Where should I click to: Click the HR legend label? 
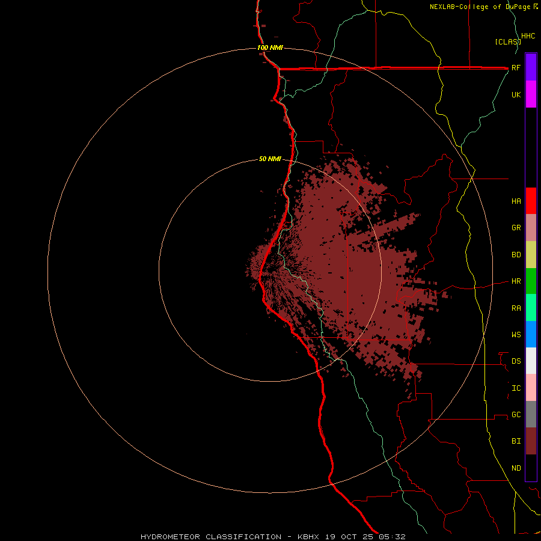tap(516, 281)
